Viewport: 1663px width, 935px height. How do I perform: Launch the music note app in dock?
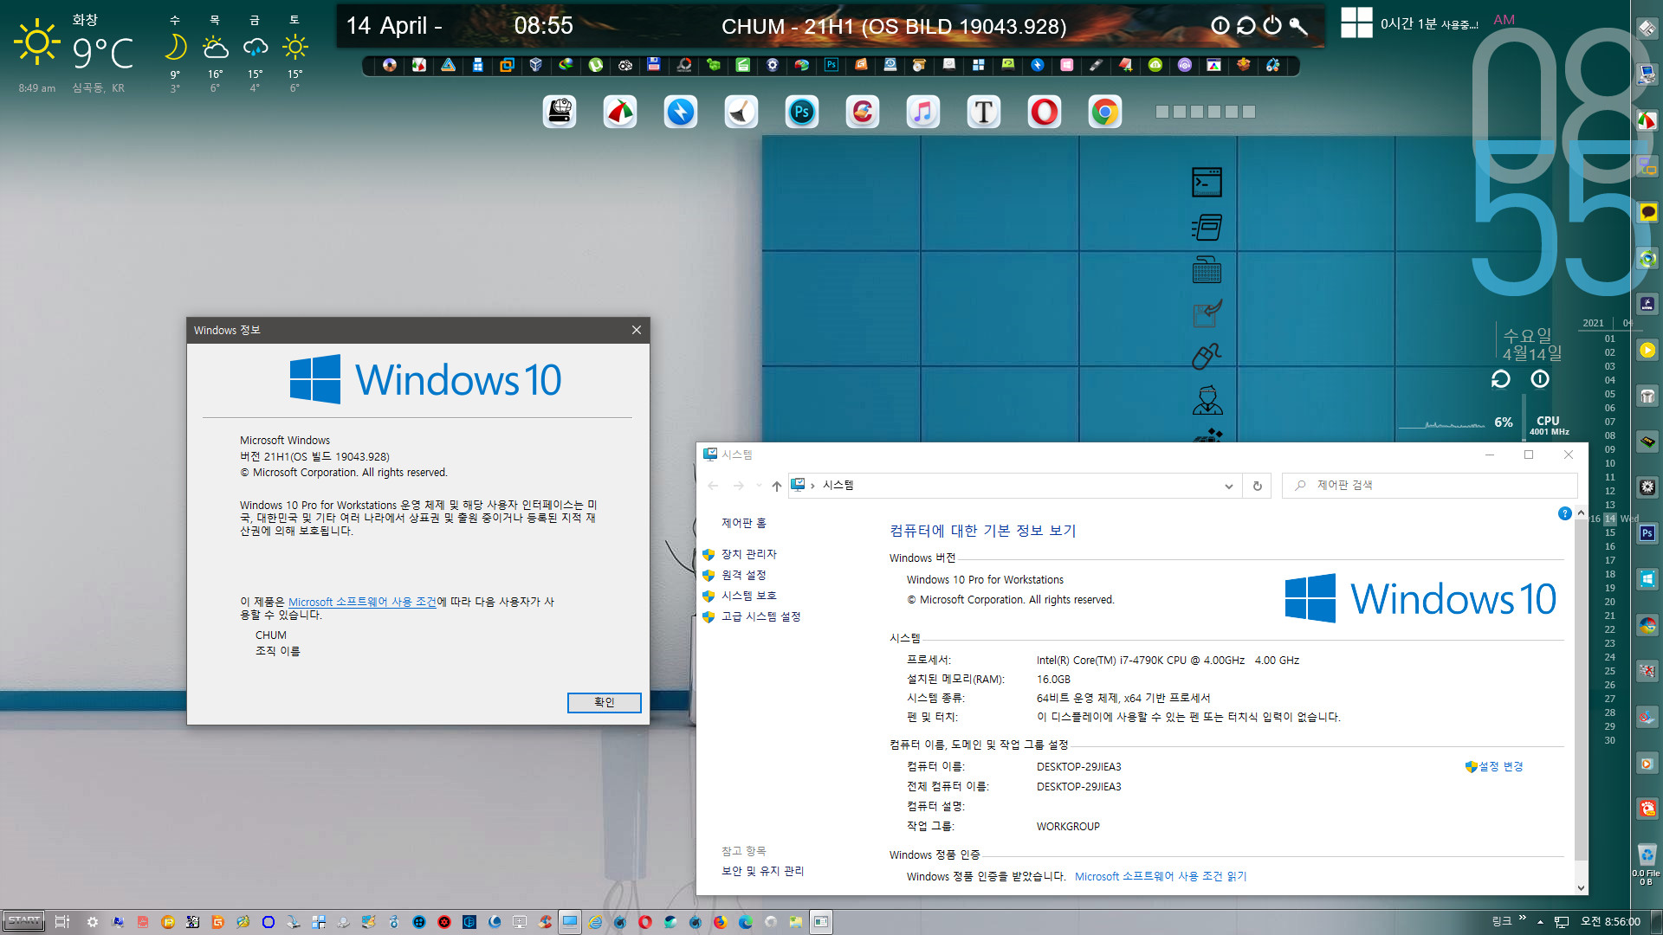(x=923, y=113)
